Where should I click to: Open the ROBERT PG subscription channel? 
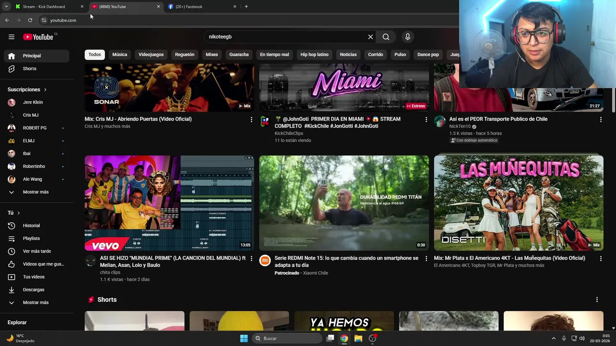[x=37, y=128]
